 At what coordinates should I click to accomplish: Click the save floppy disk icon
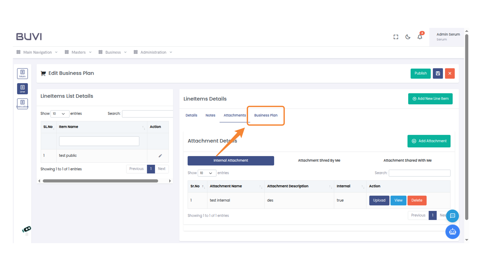pos(438,74)
